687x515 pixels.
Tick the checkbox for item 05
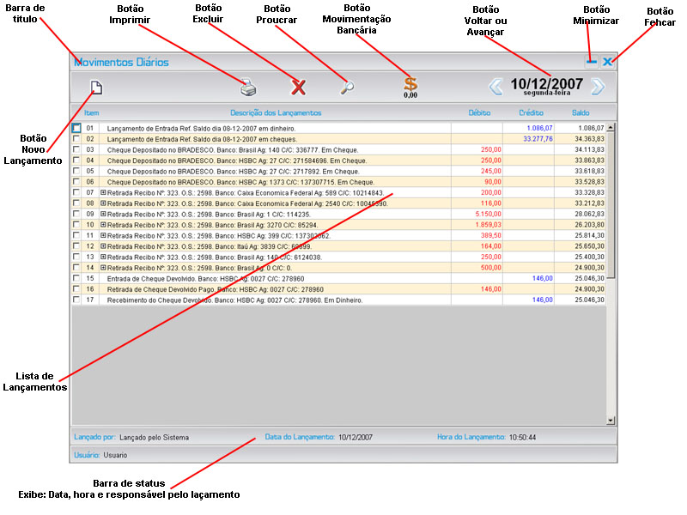coord(76,171)
